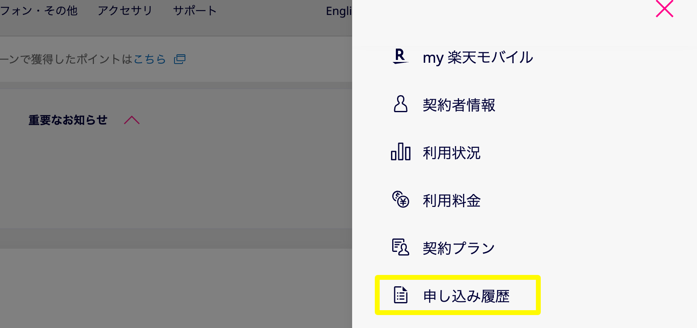The width and height of the screenshot is (697, 328).
Task: Click the external window icon beside こちら
Action: (x=180, y=59)
